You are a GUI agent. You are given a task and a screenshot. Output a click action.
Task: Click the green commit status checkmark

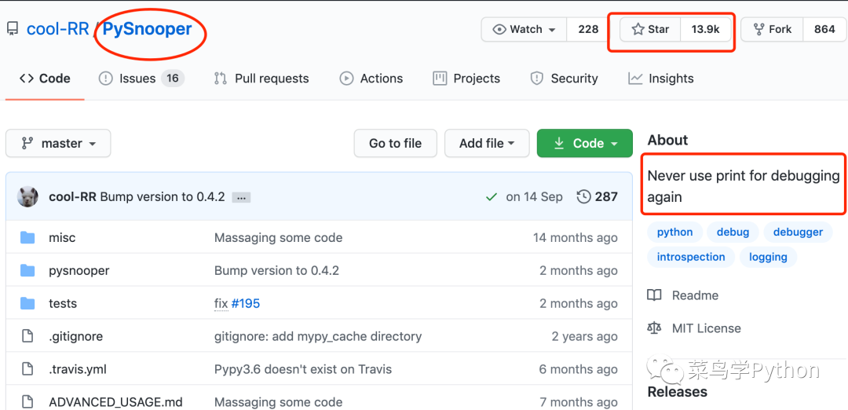[491, 197]
